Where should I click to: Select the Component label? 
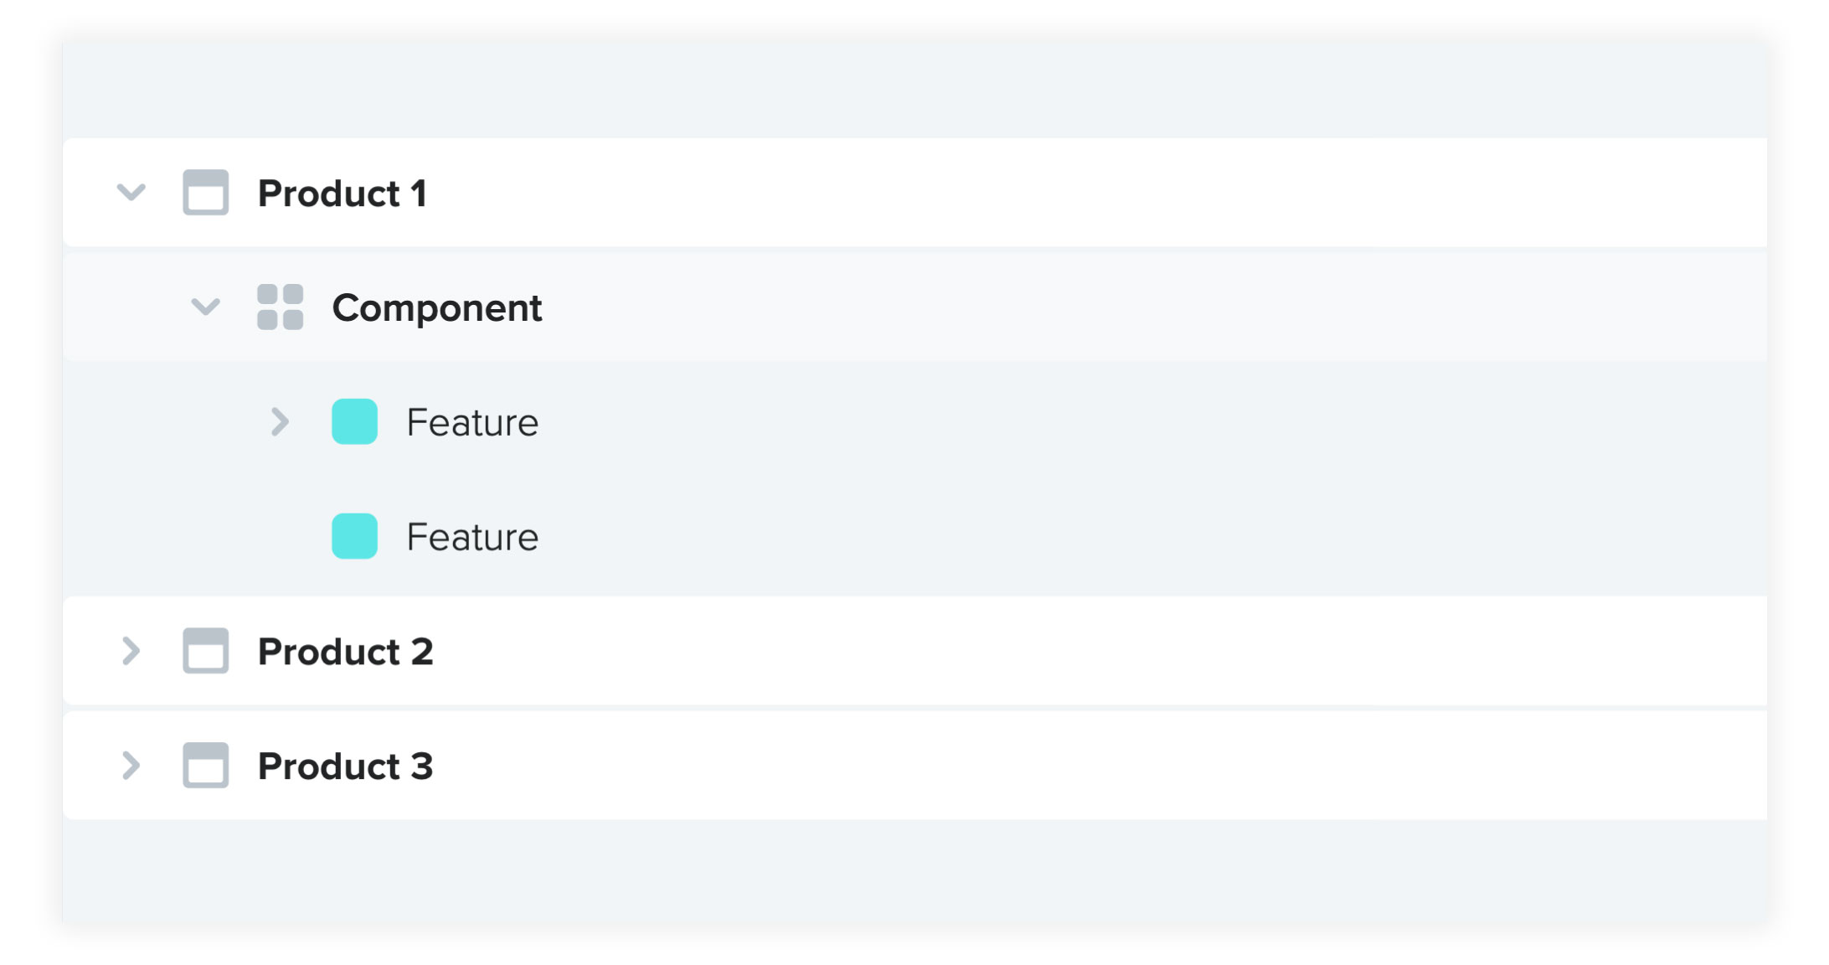point(437,308)
